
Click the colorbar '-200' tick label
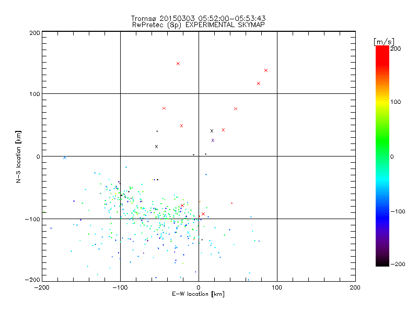pos(398,264)
